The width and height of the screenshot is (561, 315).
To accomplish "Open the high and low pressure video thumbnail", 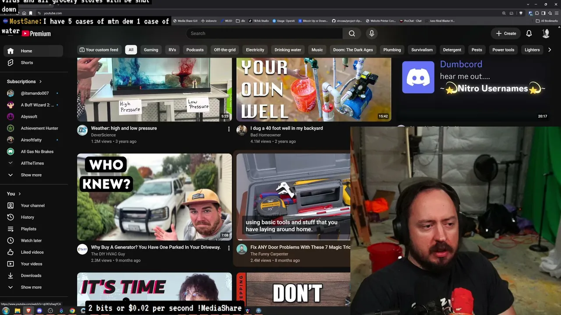I will click(x=154, y=89).
